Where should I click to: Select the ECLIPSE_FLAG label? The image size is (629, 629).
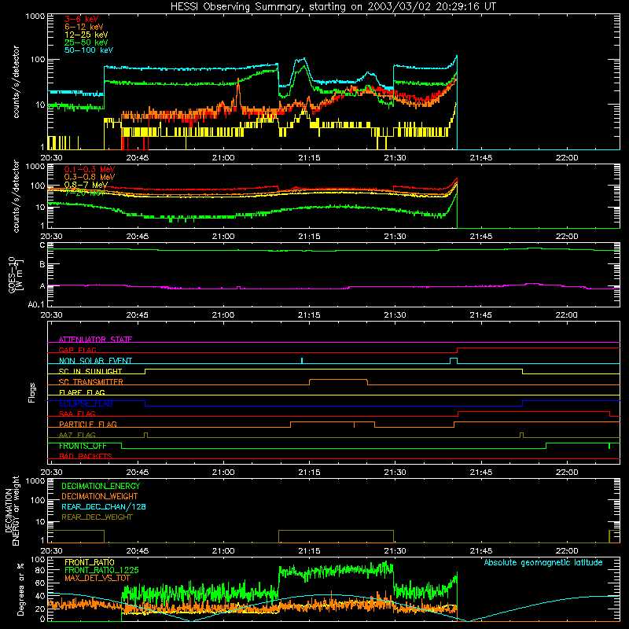point(86,403)
